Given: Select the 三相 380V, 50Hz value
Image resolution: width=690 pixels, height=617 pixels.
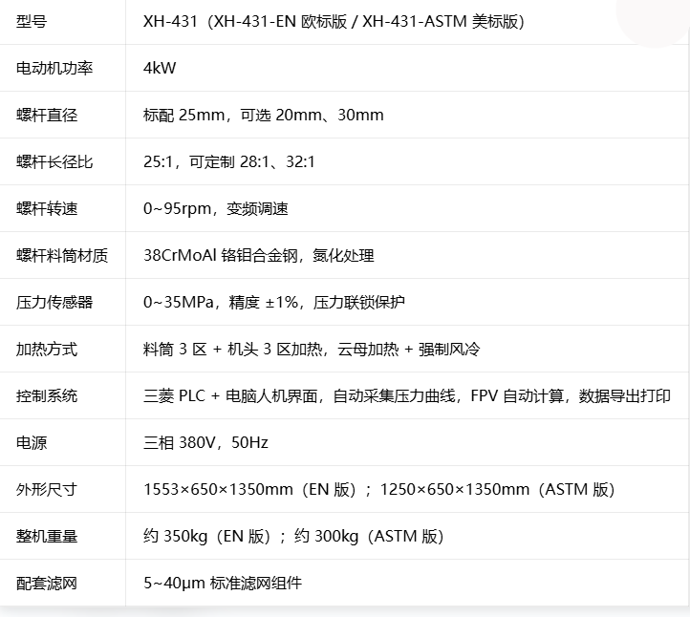Looking at the screenshot, I should (x=205, y=443).
